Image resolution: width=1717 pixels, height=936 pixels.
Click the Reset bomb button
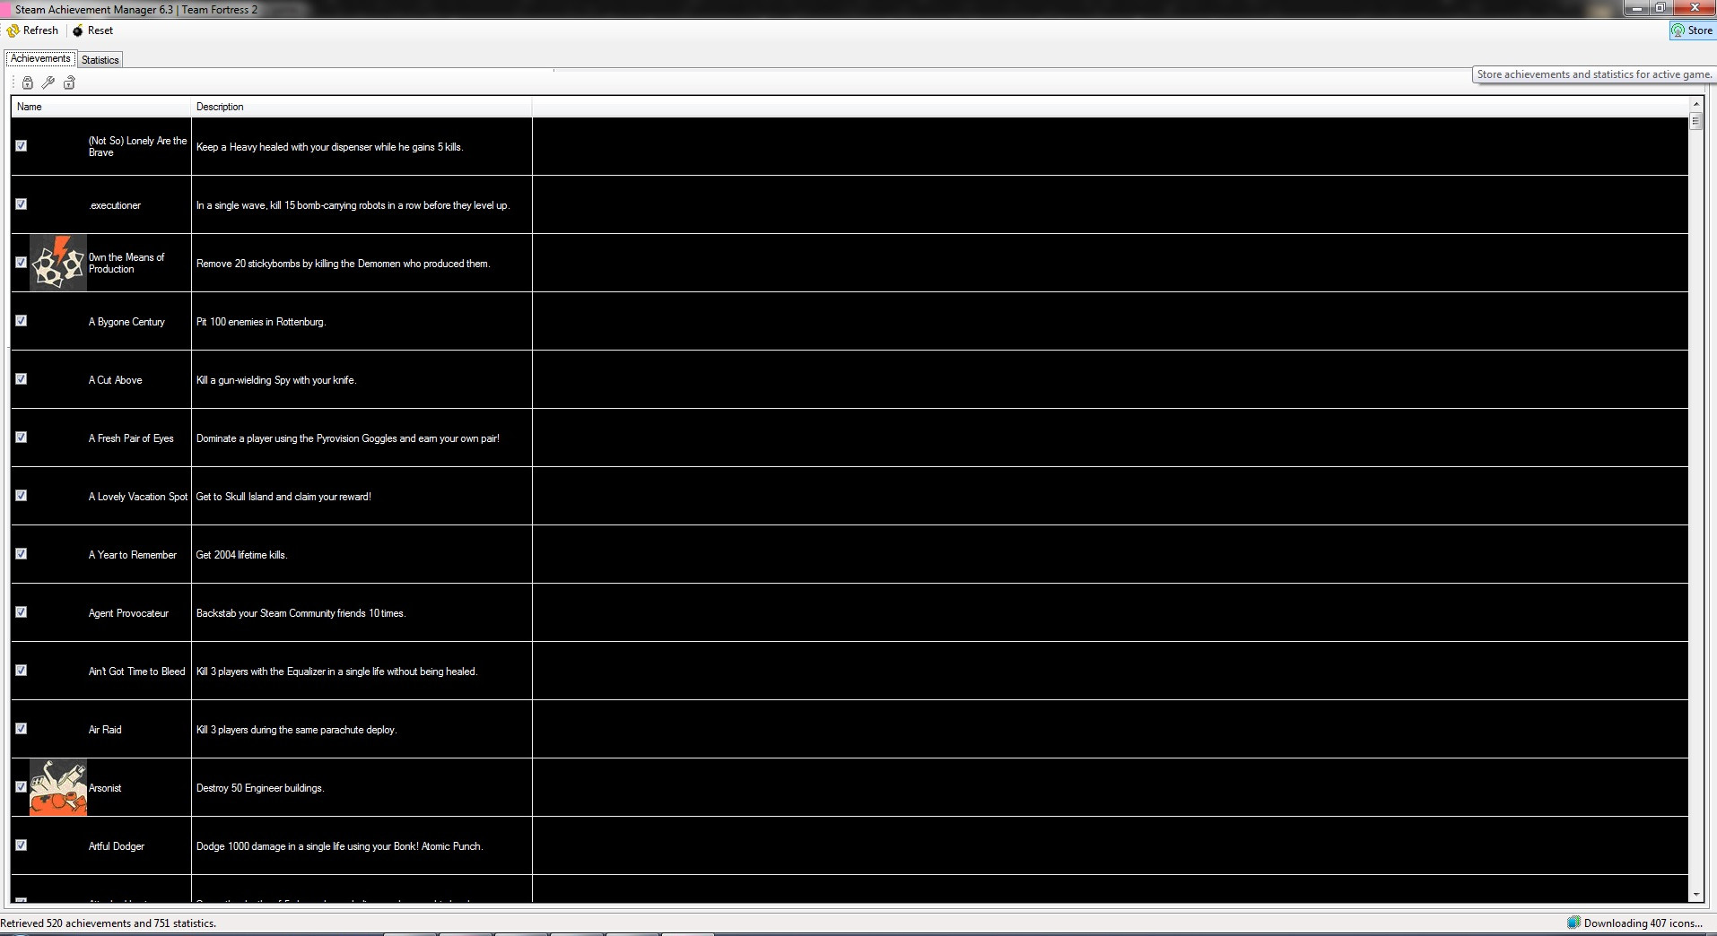point(93,30)
